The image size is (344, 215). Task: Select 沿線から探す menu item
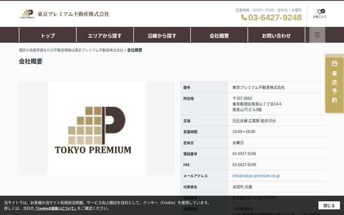162,35
